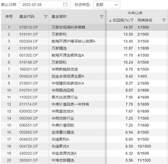168x164 pixels.
Task: Click return value 5.56
Action: (129, 160)
